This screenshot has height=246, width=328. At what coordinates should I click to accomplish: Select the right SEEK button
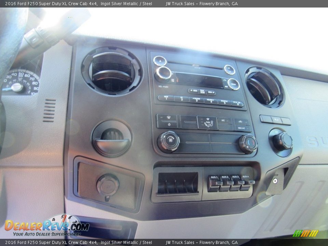211,93
